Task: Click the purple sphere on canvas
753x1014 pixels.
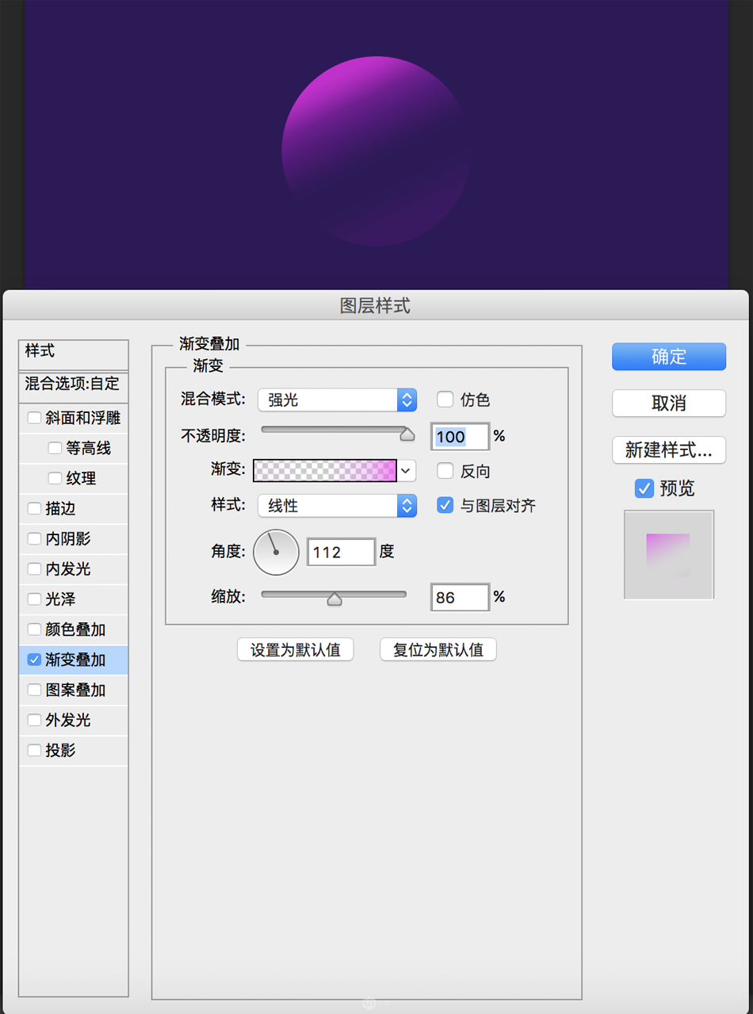Action: [376, 151]
